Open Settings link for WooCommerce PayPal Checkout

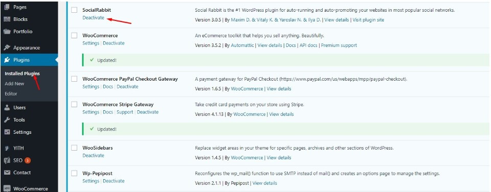click(x=91, y=87)
